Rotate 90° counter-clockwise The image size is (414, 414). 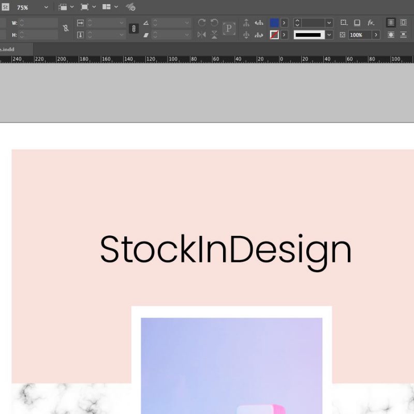tap(214, 23)
